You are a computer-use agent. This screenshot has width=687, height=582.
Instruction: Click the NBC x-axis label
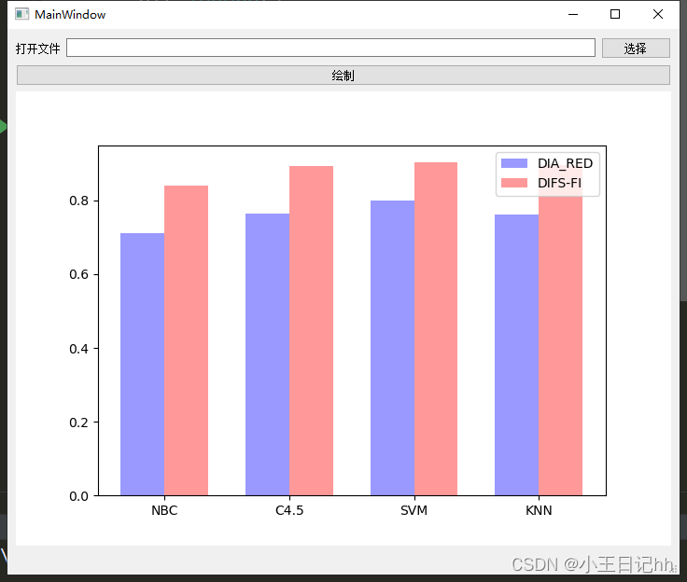click(164, 510)
